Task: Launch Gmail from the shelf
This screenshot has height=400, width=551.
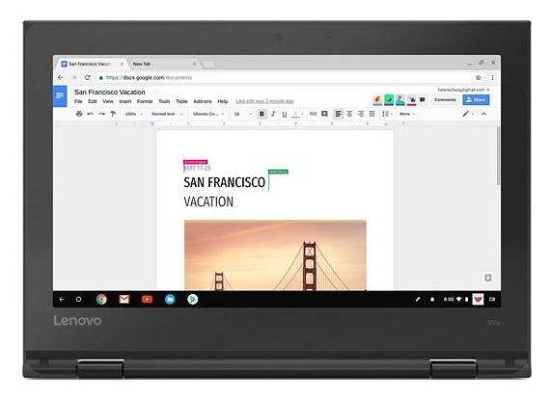Action: coord(124,299)
